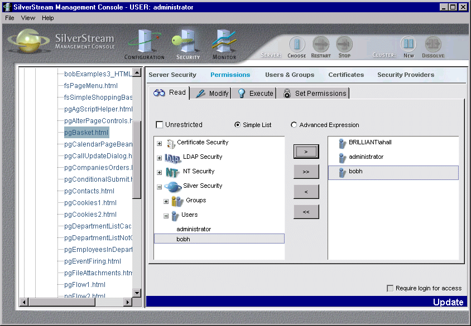Open the Monitor section icon
The width and height of the screenshot is (471, 326).
coord(224,45)
